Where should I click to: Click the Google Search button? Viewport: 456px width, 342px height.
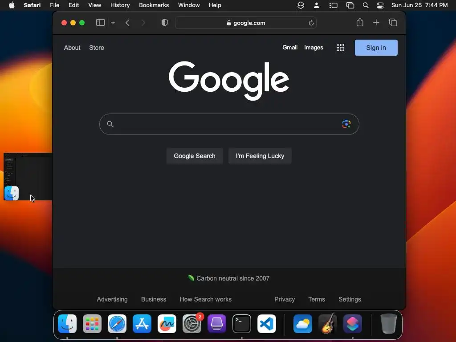195,156
